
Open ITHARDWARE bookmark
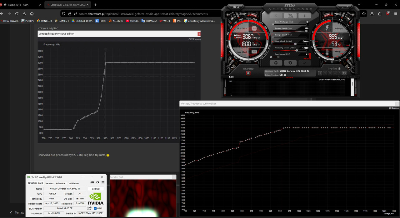coord(10,21)
